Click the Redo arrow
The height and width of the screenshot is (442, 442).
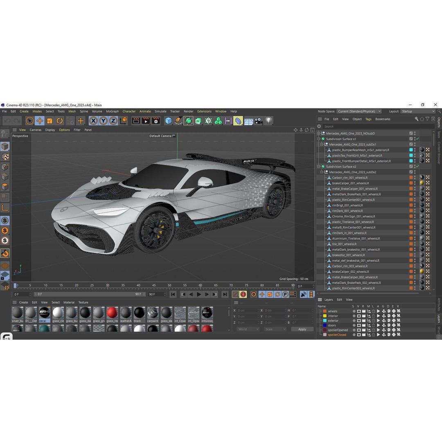(x=17, y=121)
